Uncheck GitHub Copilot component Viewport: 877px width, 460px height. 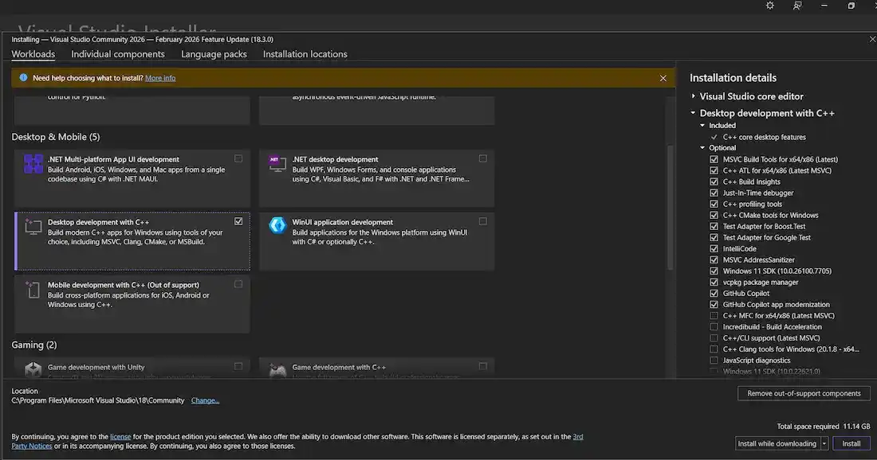click(714, 293)
